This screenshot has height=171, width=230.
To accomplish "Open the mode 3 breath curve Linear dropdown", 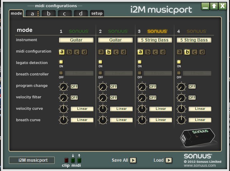I will (x=161, y=120).
